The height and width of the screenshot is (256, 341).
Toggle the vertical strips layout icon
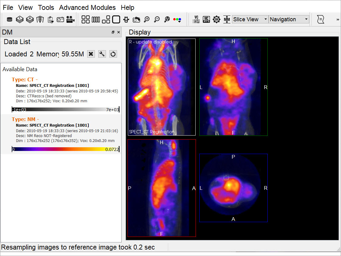(96, 19)
